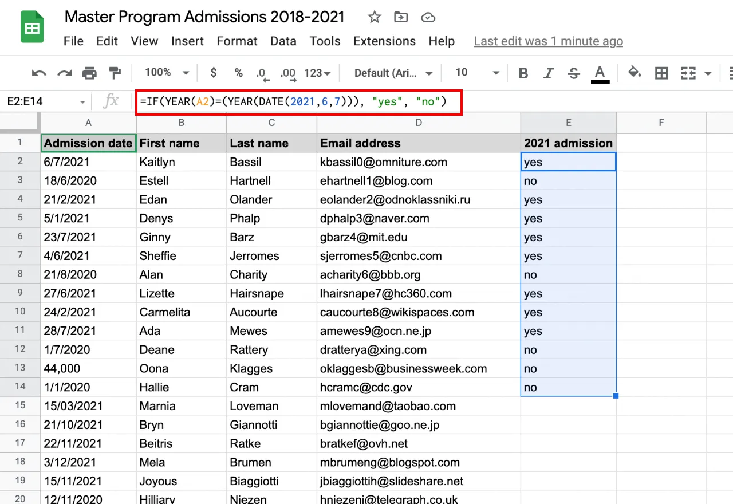
Task: Select the 'no' cell in Hallie's row
Action: 568,387
